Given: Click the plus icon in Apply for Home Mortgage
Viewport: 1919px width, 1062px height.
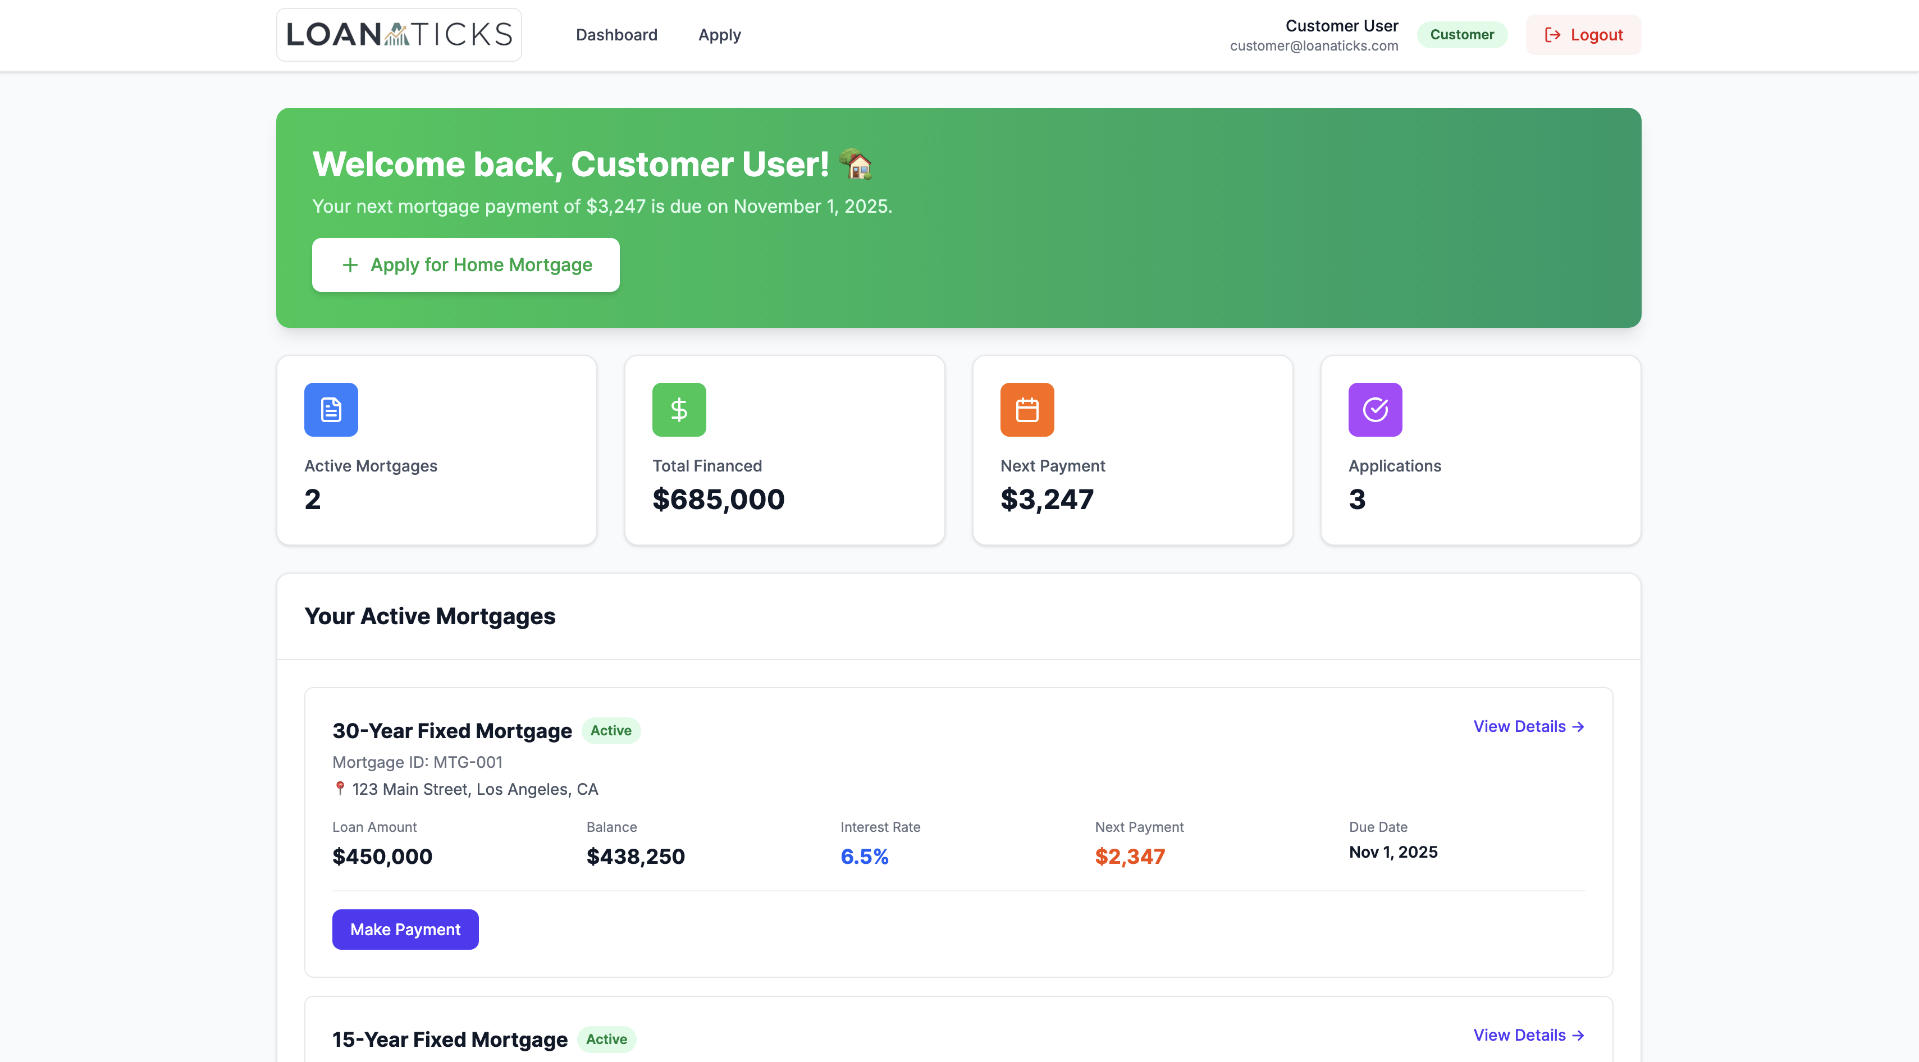Looking at the screenshot, I should [349, 265].
